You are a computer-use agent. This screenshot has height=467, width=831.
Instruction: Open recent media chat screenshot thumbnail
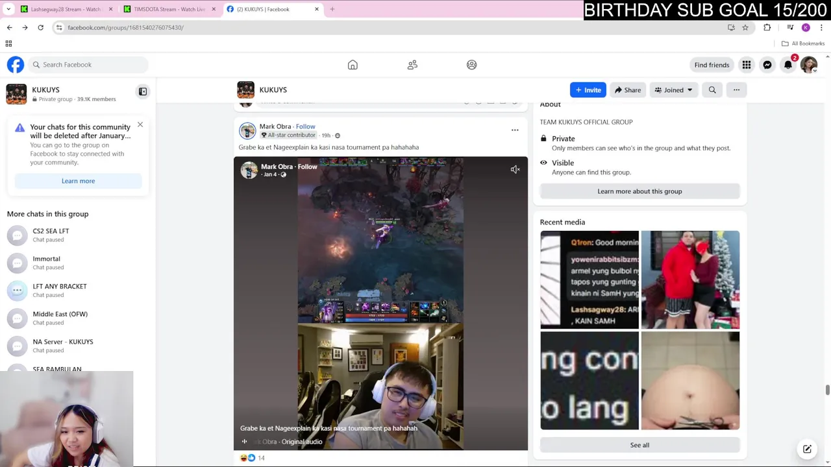(589, 280)
